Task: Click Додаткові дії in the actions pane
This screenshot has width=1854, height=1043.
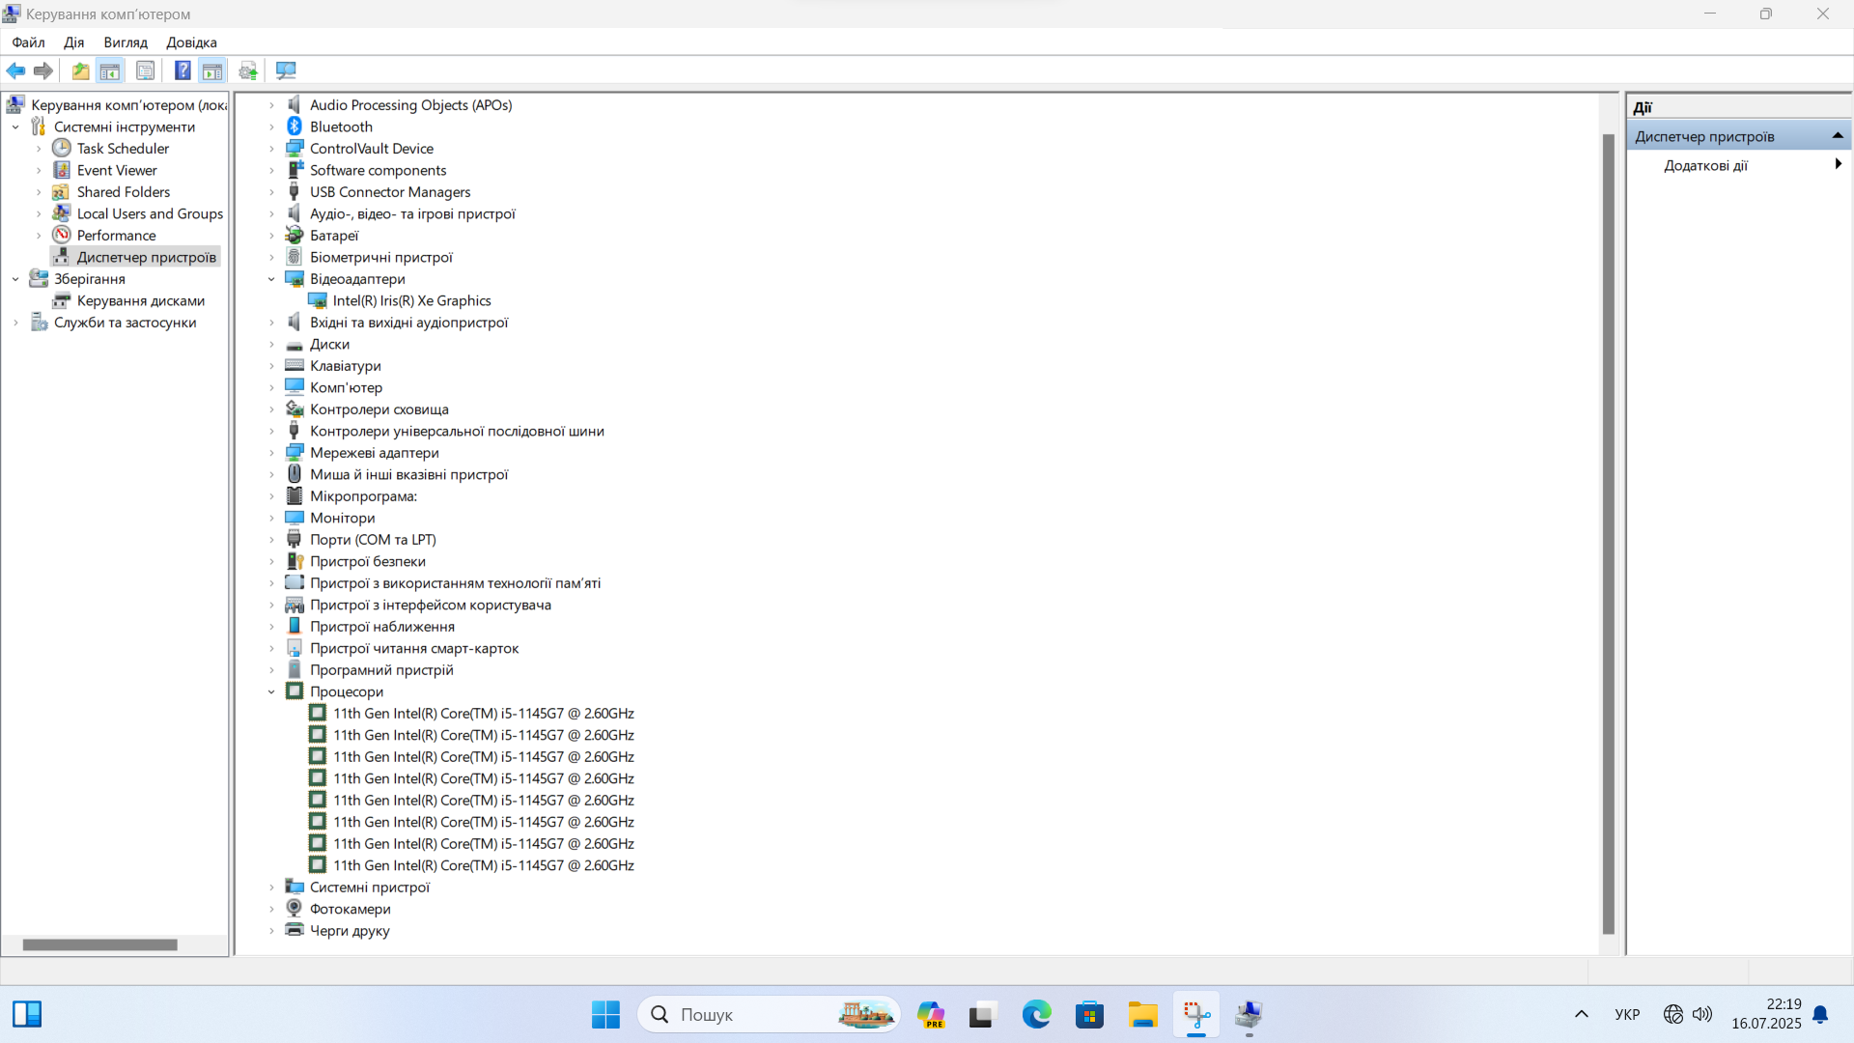Action: point(1705,166)
